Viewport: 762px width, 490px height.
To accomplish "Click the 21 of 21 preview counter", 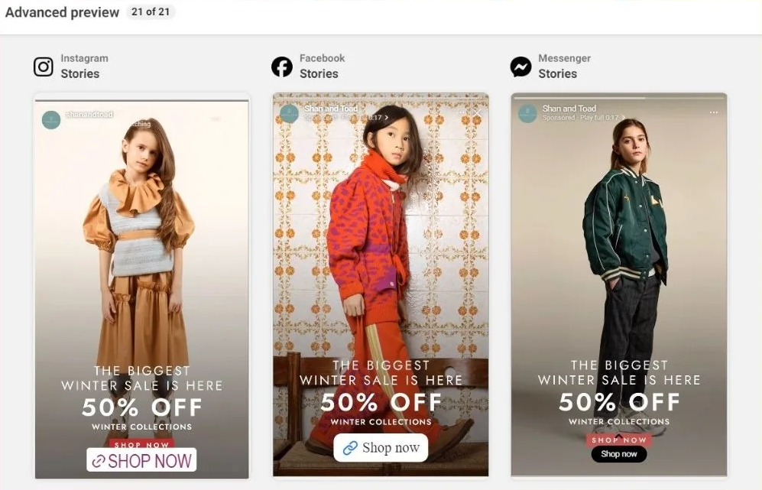I will point(150,12).
